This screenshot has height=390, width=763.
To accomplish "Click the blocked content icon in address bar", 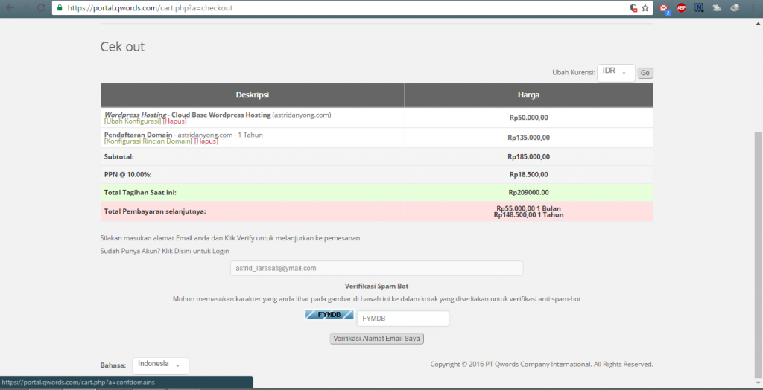I will point(633,8).
